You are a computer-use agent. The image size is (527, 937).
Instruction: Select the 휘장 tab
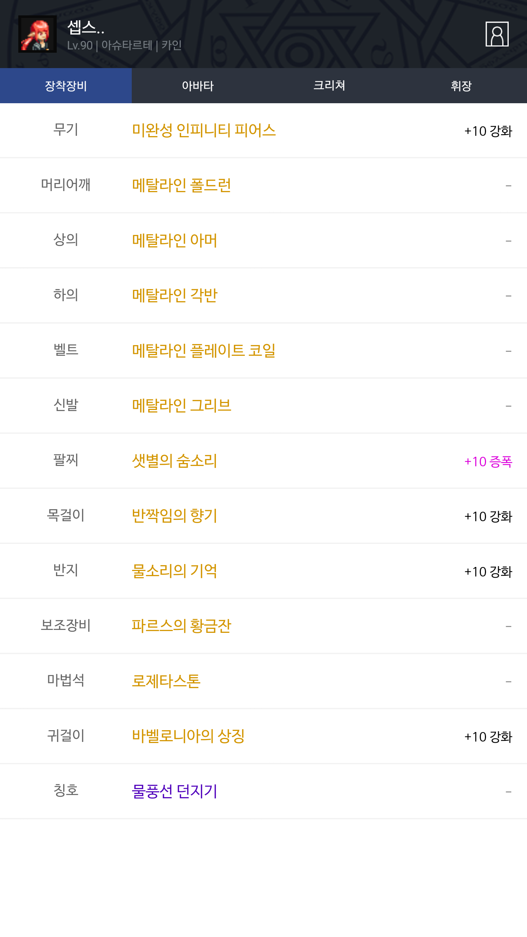(461, 86)
